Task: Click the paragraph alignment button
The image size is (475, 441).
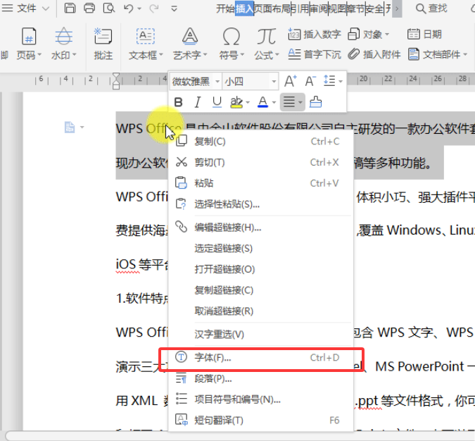Action: (x=292, y=102)
